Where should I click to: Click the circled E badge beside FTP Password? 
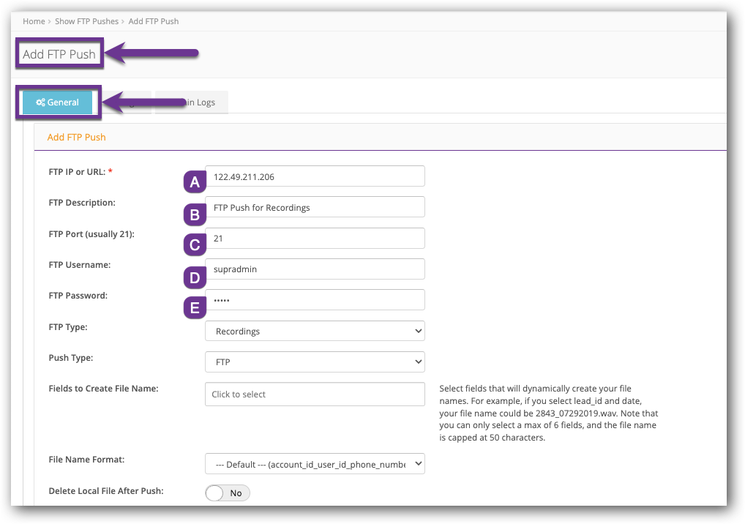coord(194,307)
